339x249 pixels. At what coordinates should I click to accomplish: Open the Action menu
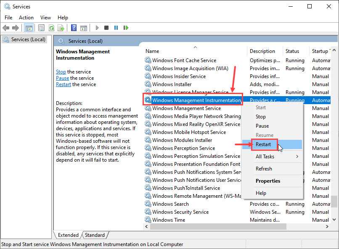26,18
